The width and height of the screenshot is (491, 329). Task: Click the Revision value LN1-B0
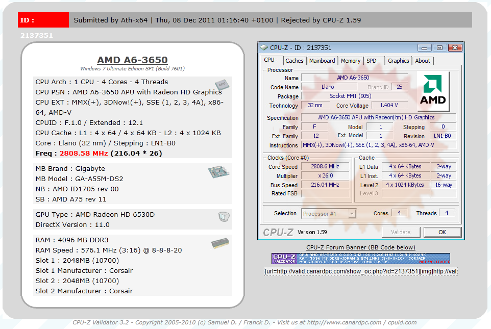point(443,136)
